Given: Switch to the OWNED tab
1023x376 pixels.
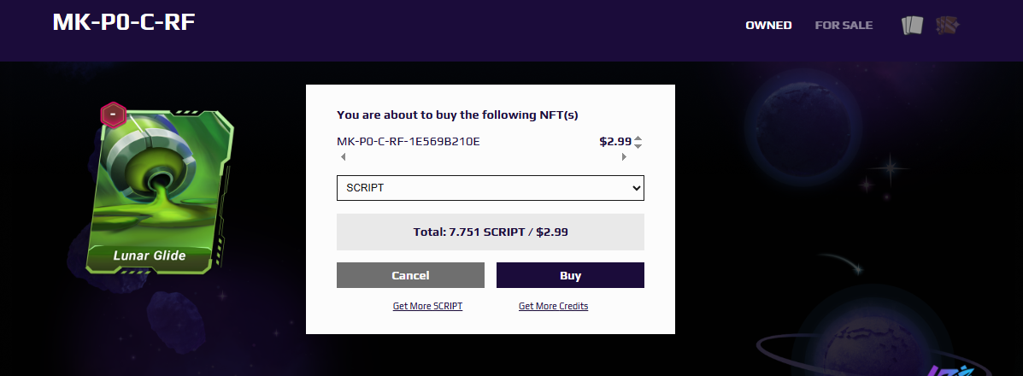Looking at the screenshot, I should click(x=768, y=26).
